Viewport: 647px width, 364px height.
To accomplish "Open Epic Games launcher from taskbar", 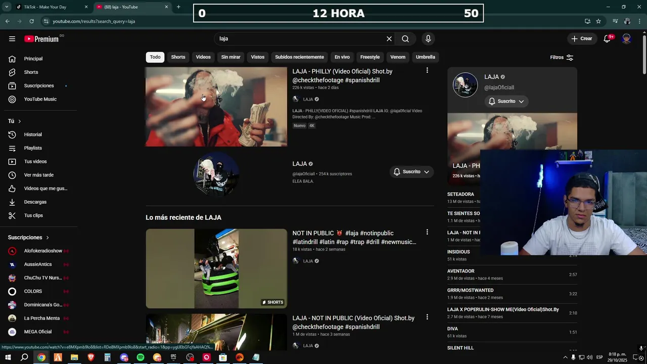I will tap(173, 357).
